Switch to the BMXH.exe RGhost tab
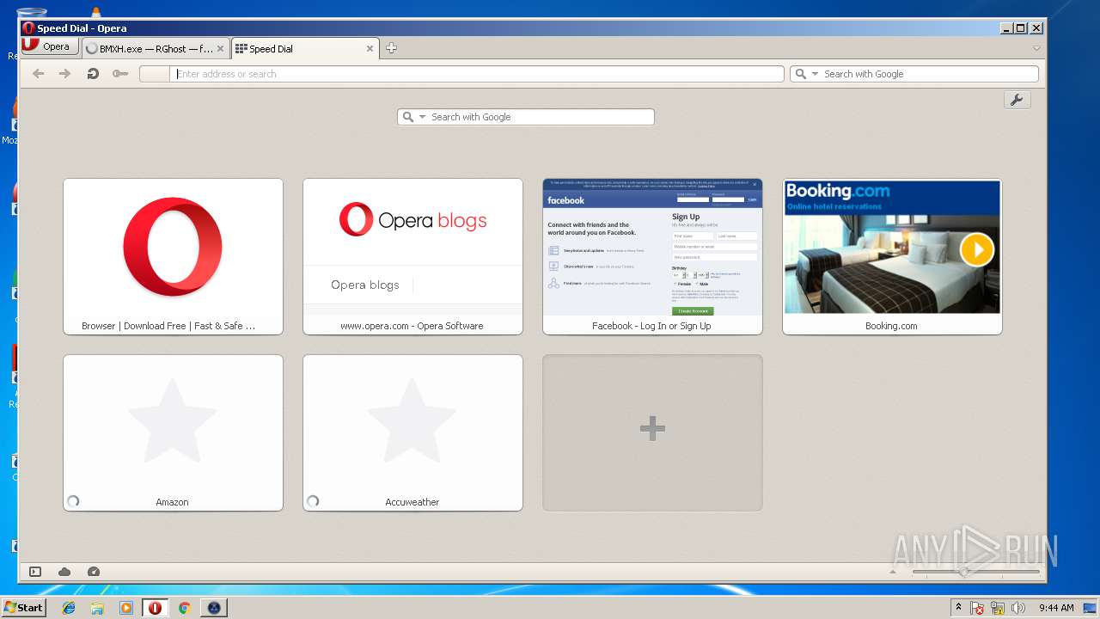The image size is (1100, 619). pos(156,49)
